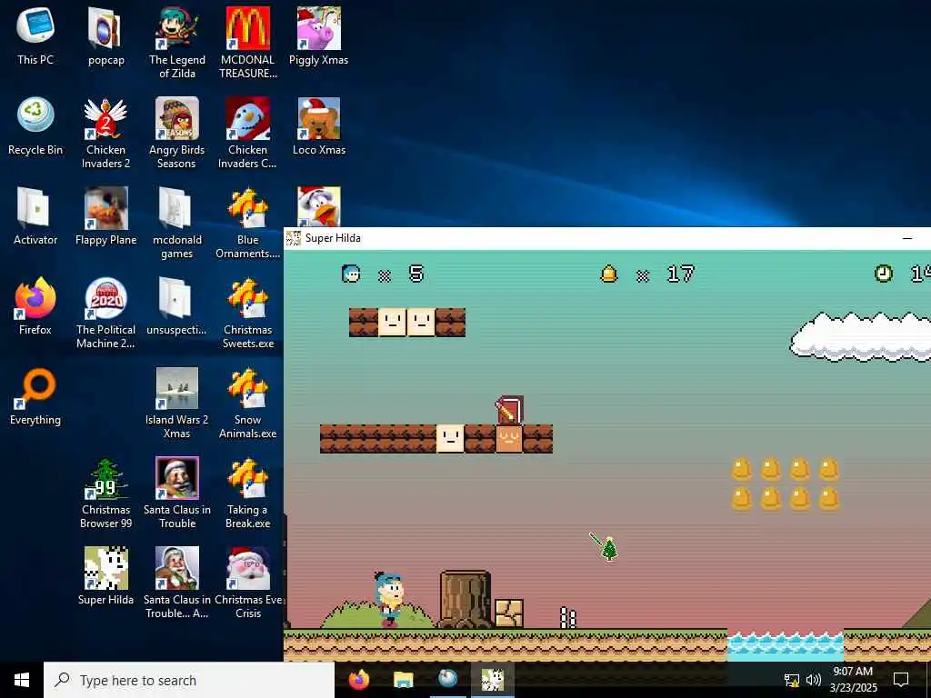
Task: Click the bell counter icon in HUD
Action: point(609,274)
